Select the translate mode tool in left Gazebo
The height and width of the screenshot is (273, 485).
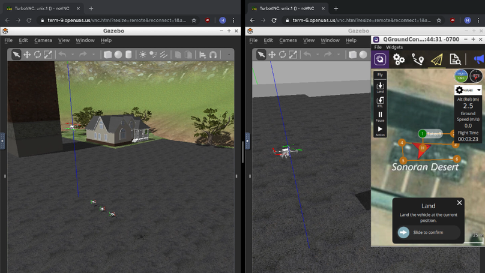point(27,55)
